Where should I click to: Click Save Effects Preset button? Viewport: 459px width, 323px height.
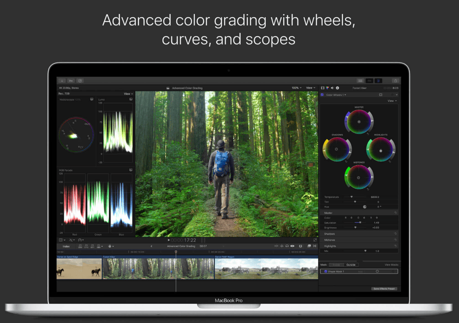click(384, 289)
